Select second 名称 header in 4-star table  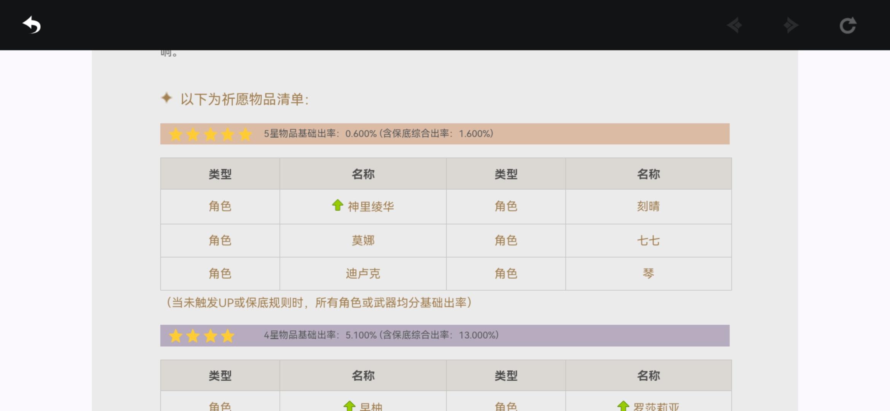648,376
